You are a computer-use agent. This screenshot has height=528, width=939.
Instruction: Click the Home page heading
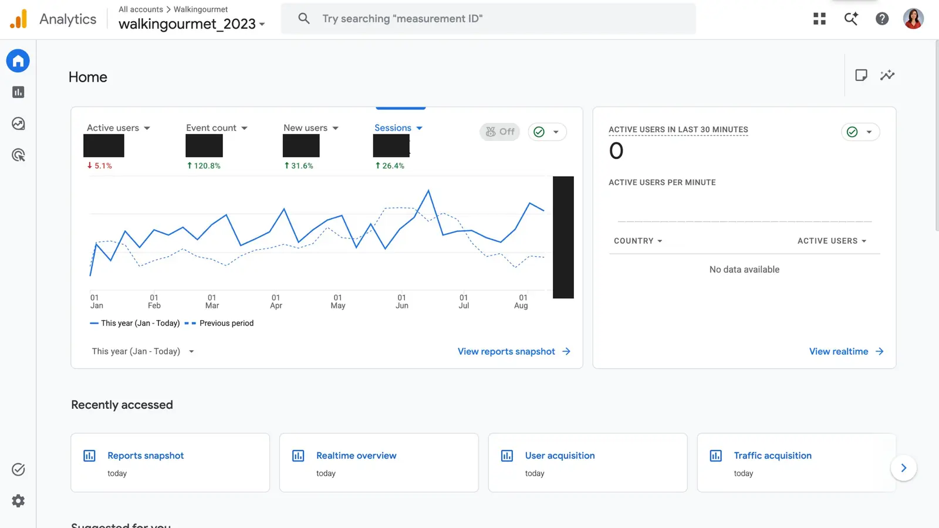coord(88,77)
